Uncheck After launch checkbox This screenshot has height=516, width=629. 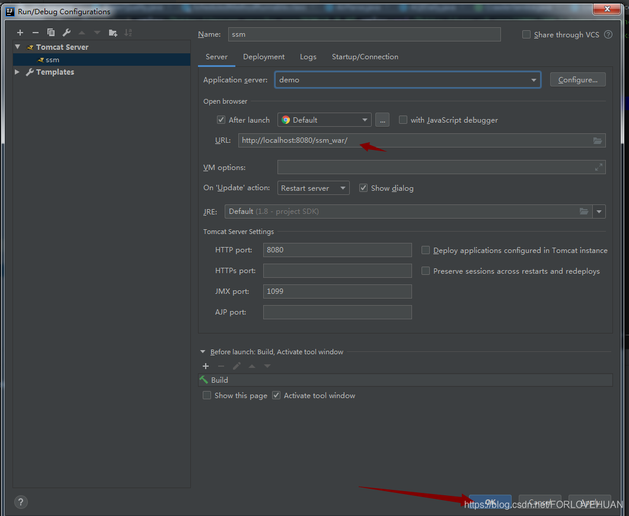pos(221,120)
